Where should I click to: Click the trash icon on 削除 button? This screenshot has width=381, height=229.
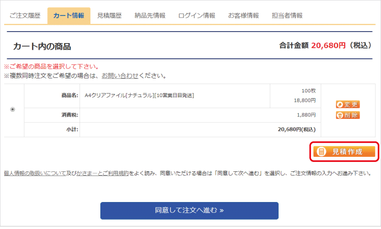(x=339, y=115)
